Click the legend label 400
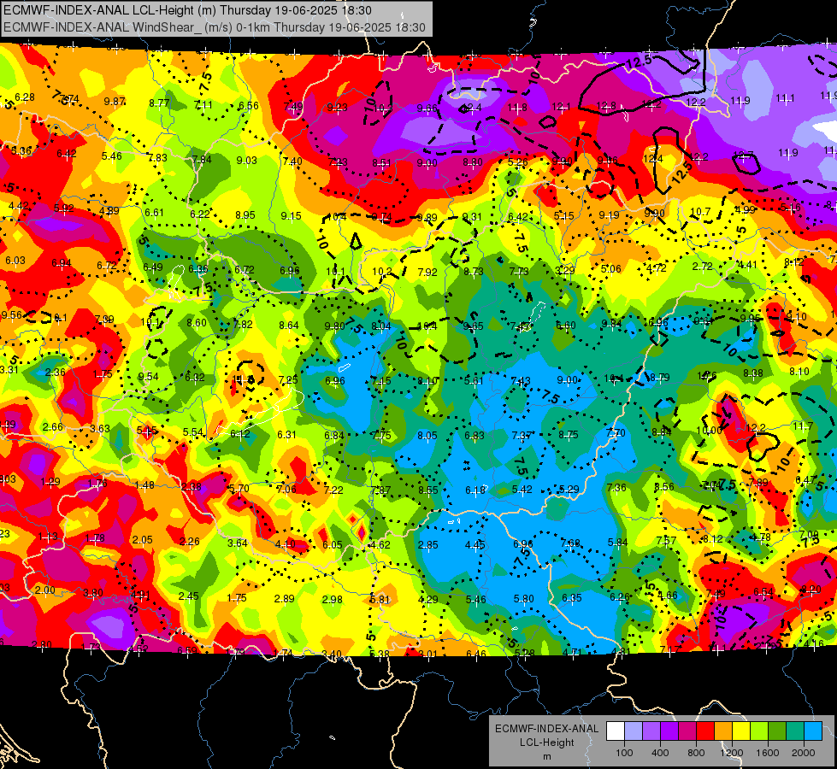Image resolution: width=837 pixels, height=769 pixels. tap(660, 753)
